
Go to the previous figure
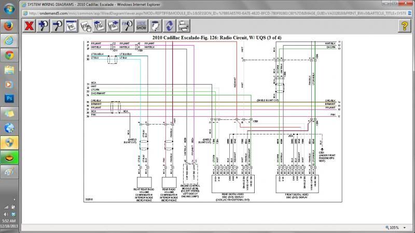click(99, 26)
